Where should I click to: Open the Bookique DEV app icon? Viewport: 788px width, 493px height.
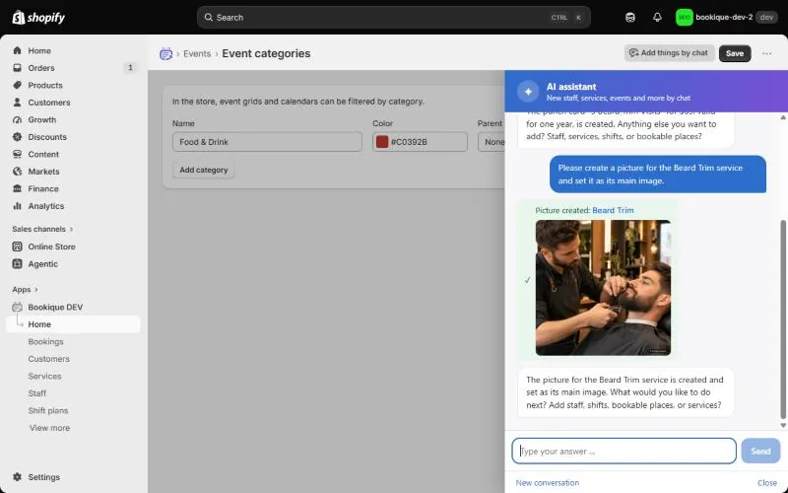pyautogui.click(x=17, y=307)
